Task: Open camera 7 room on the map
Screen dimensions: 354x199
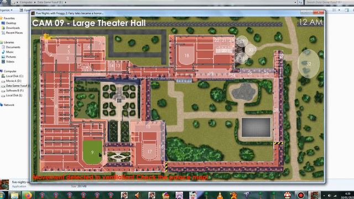Action: tap(100, 43)
